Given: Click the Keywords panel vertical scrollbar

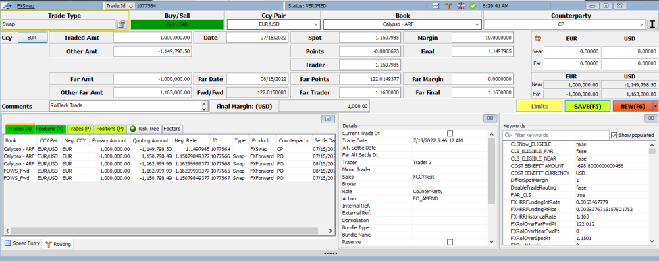Looking at the screenshot, I should 652,192.
